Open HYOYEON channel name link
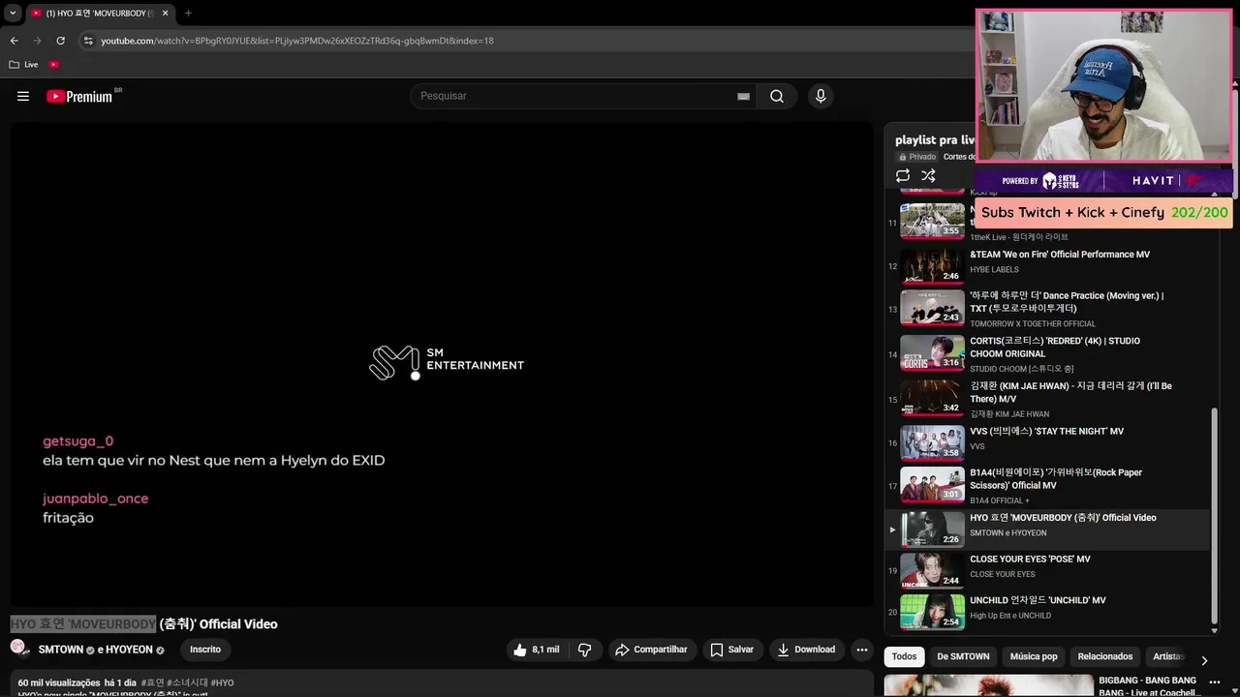1240x697 pixels. (129, 650)
